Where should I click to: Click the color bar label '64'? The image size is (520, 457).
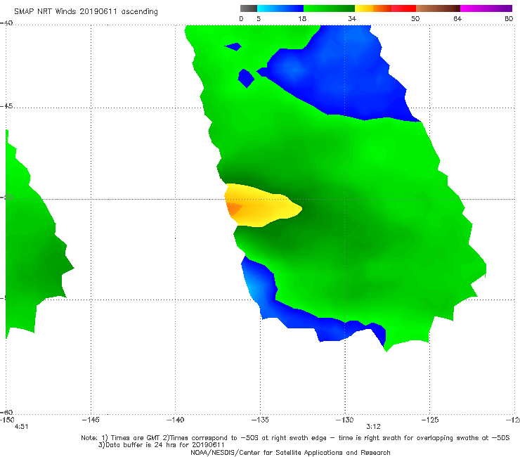pyautogui.click(x=457, y=19)
